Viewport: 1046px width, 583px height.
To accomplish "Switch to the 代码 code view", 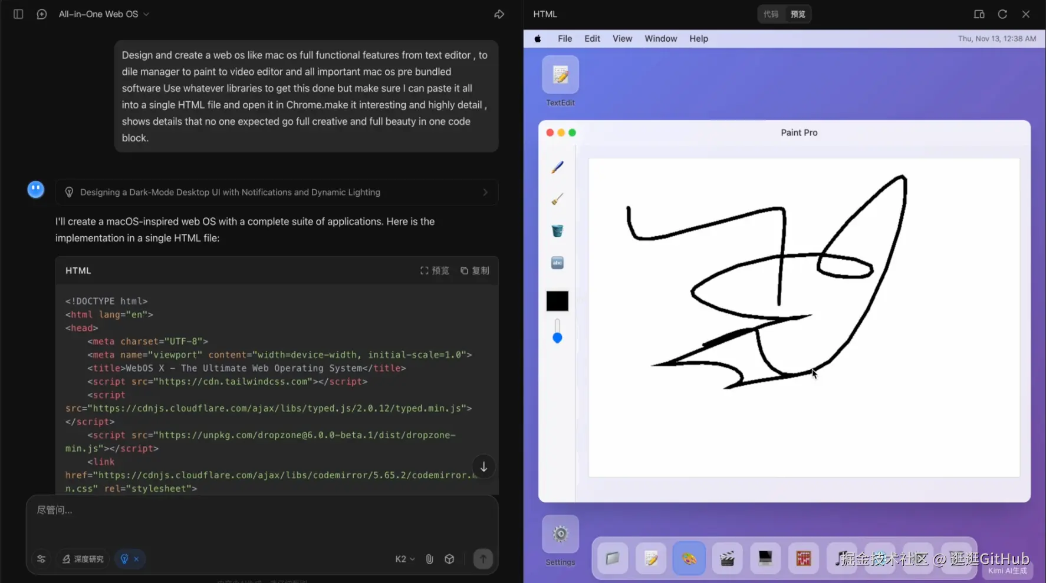I will (x=771, y=14).
